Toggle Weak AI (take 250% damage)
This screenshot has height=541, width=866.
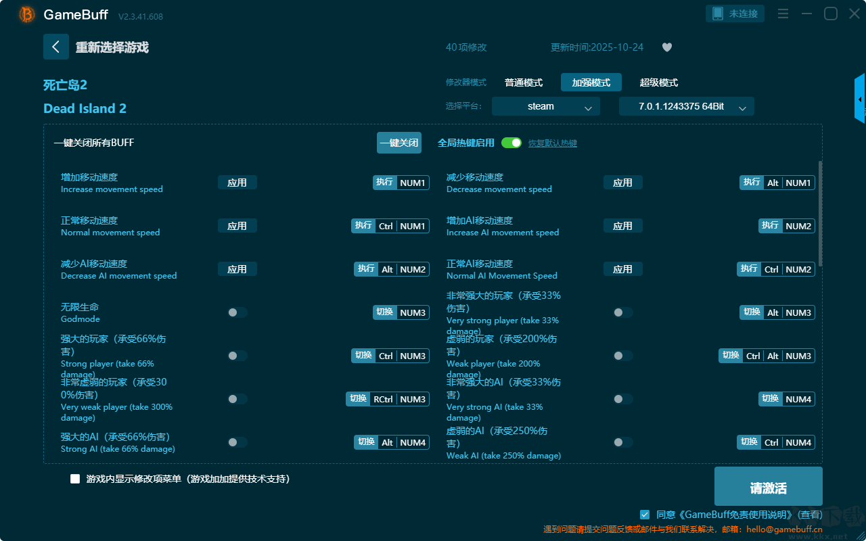pyautogui.click(x=623, y=442)
